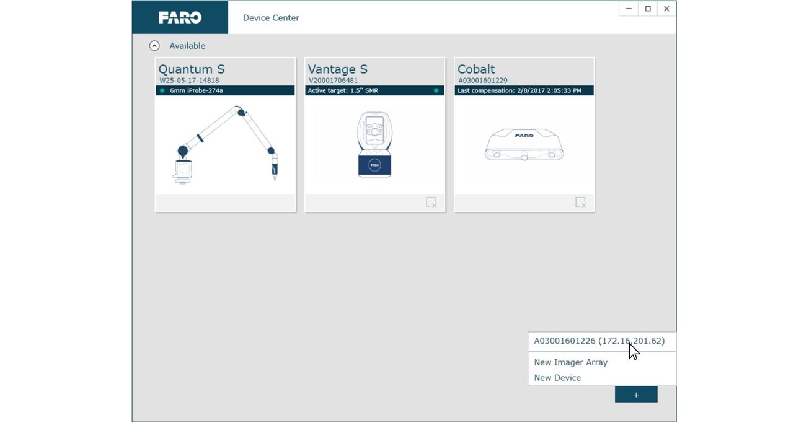Select New Device from the menu
809x423 pixels.
click(557, 377)
